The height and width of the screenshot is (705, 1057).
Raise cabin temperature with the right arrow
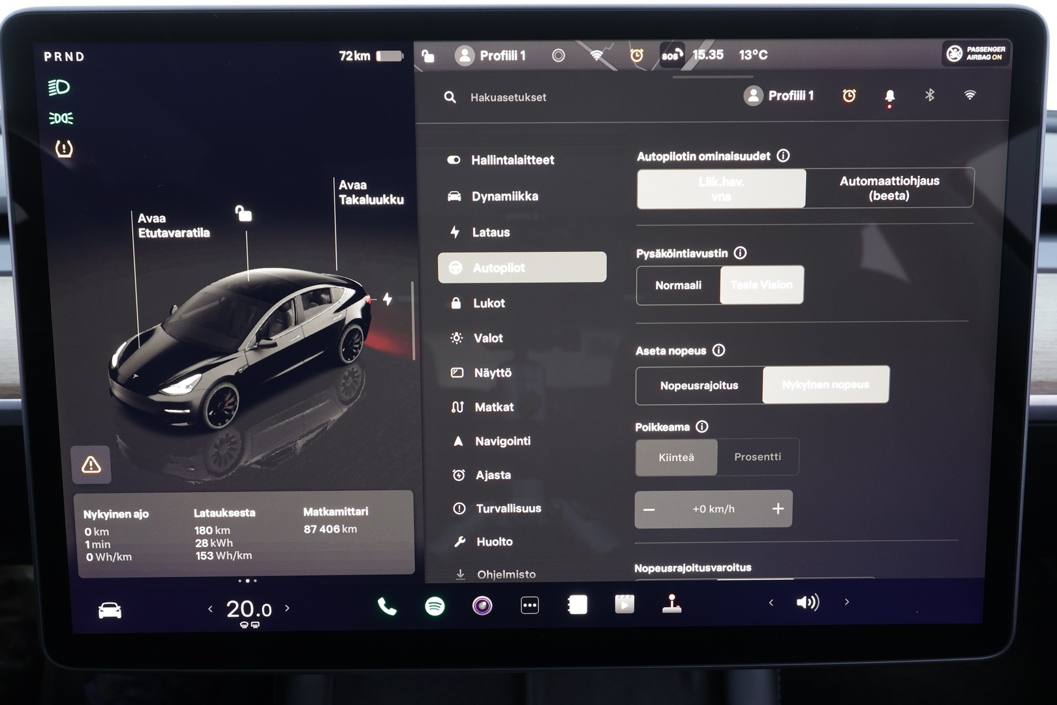coord(286,608)
